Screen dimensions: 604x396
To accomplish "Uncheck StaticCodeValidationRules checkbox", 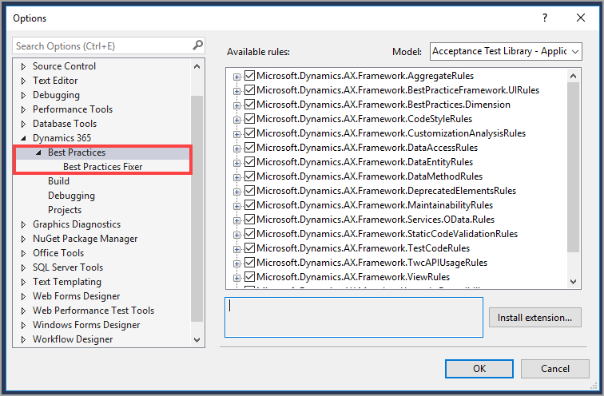I will [x=249, y=234].
